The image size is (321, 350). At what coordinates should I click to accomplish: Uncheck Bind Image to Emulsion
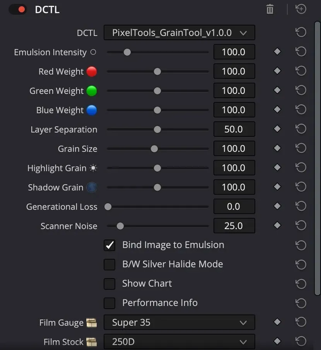coord(109,245)
